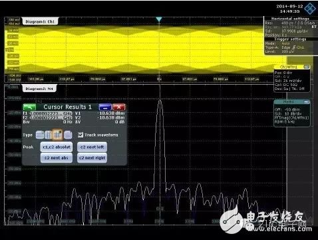Select the Diagram2: M4 tab
The image size is (318, 240).
39,89
